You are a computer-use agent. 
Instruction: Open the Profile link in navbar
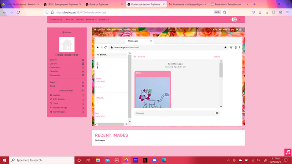point(69,20)
